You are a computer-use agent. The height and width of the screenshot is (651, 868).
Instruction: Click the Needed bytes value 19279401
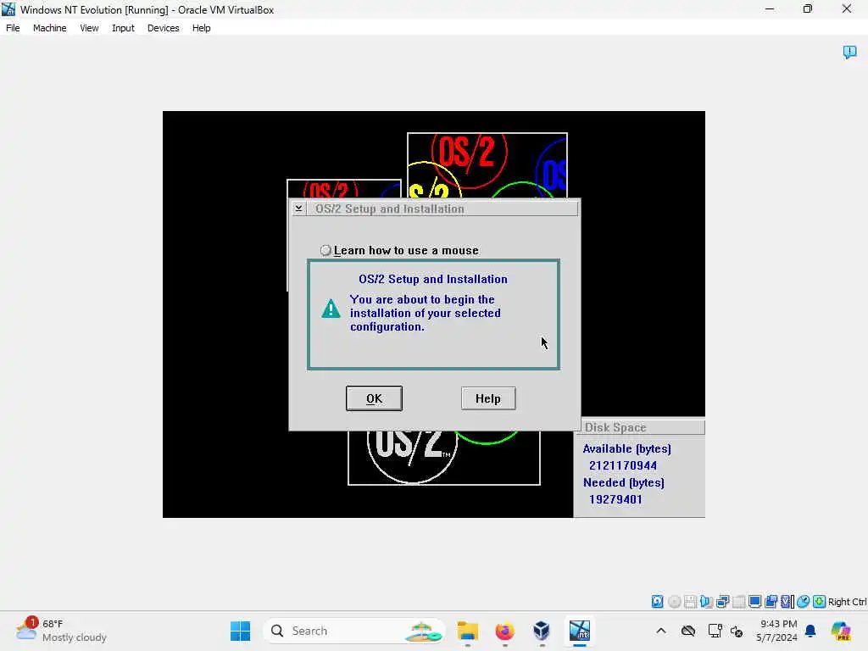(615, 499)
